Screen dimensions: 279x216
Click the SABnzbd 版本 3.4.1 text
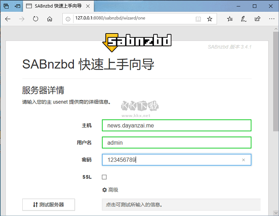pos(229,47)
